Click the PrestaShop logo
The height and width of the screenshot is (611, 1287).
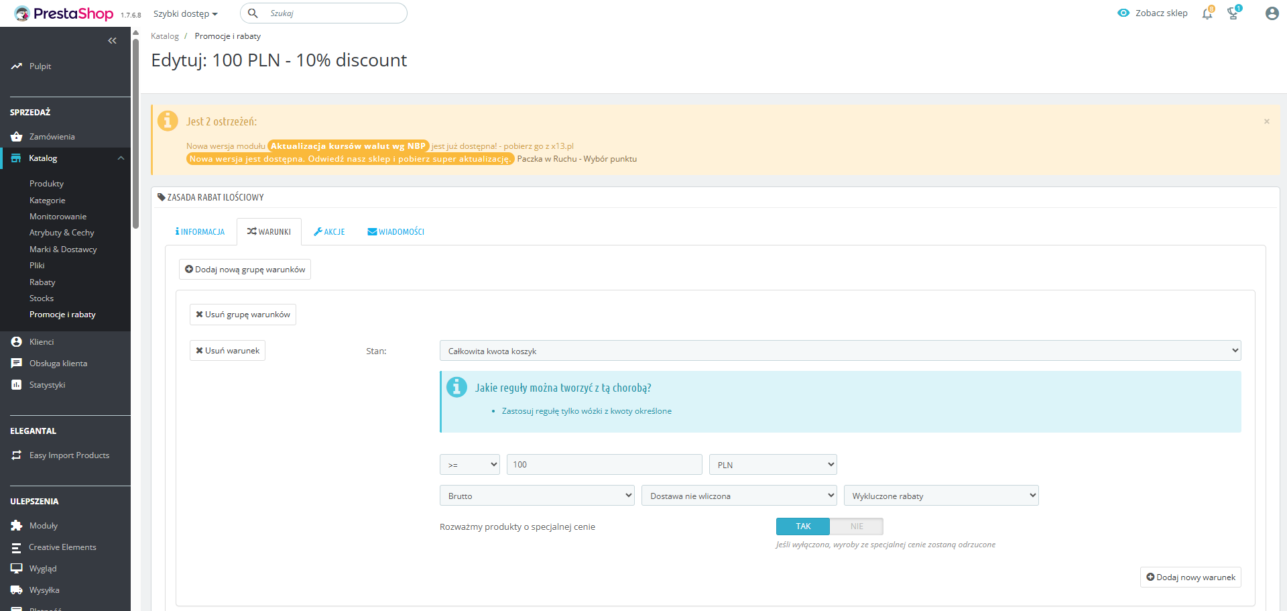[64, 13]
